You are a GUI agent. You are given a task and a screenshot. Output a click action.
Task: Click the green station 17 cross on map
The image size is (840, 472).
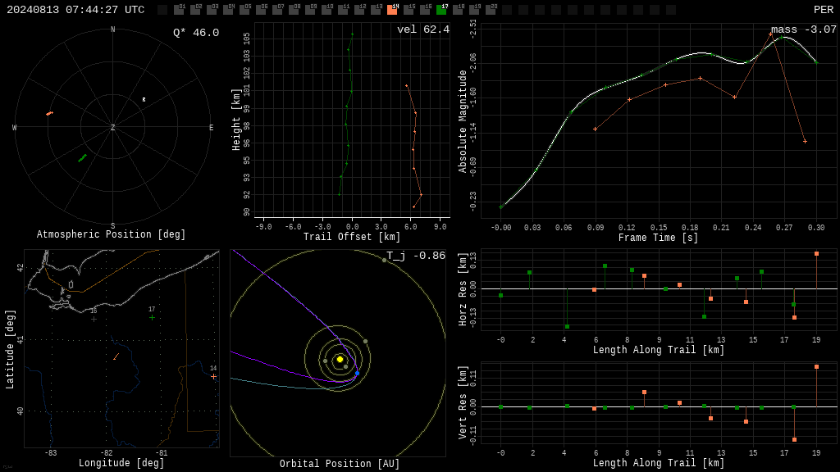pyautogui.click(x=152, y=318)
